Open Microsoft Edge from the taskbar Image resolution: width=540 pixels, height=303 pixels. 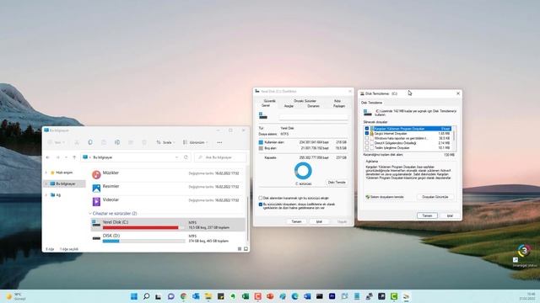294,296
